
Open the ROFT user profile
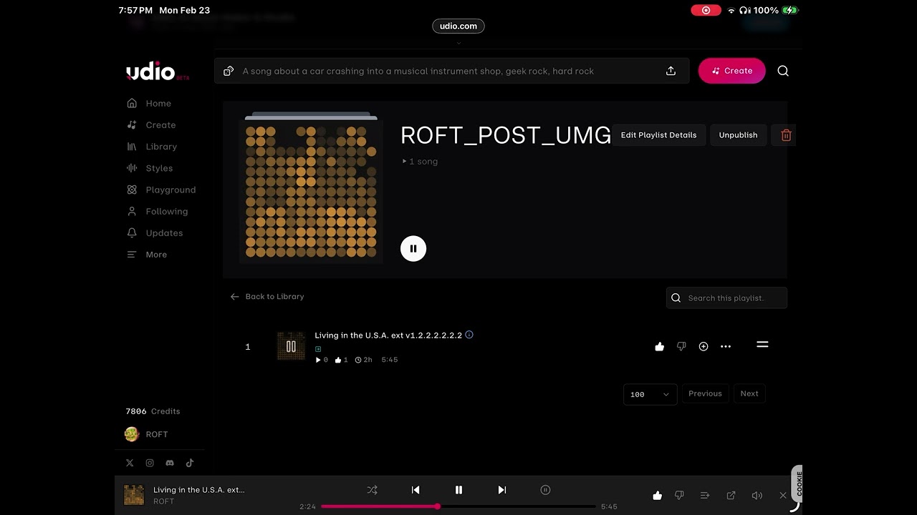coord(146,434)
